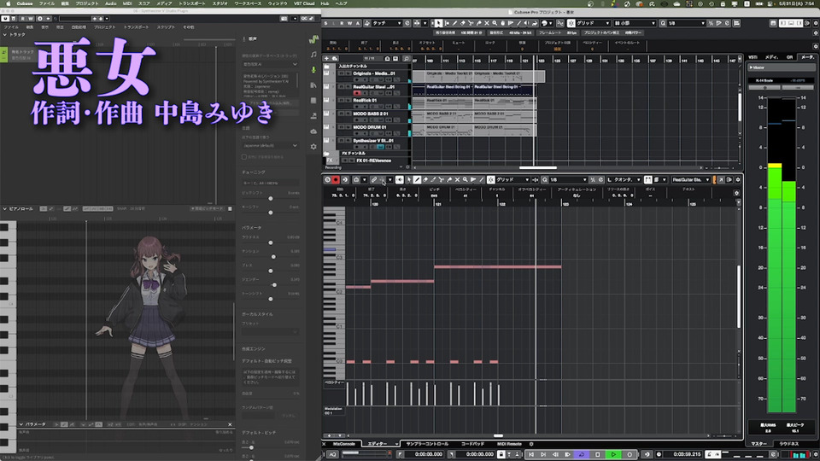The height and width of the screenshot is (461, 820).
Task: Select the Mute X tool in key editor toolbar
Action: click(457, 179)
